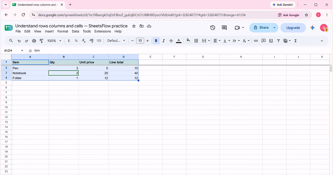Insert a comment
The height and width of the screenshot is (175, 333).
[263, 41]
